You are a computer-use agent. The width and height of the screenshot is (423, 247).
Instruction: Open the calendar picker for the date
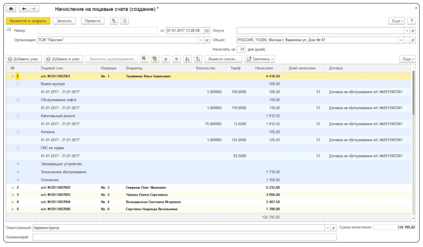(207, 31)
